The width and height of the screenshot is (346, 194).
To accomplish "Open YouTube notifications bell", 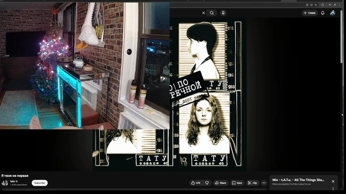I will point(322,13).
